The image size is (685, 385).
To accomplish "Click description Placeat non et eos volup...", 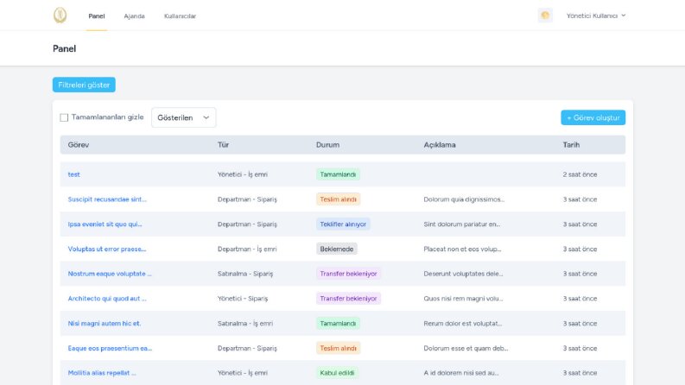I will tap(462, 249).
